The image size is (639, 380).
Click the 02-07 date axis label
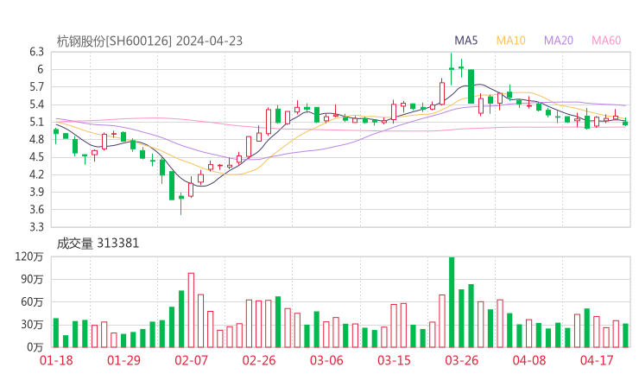click(191, 360)
